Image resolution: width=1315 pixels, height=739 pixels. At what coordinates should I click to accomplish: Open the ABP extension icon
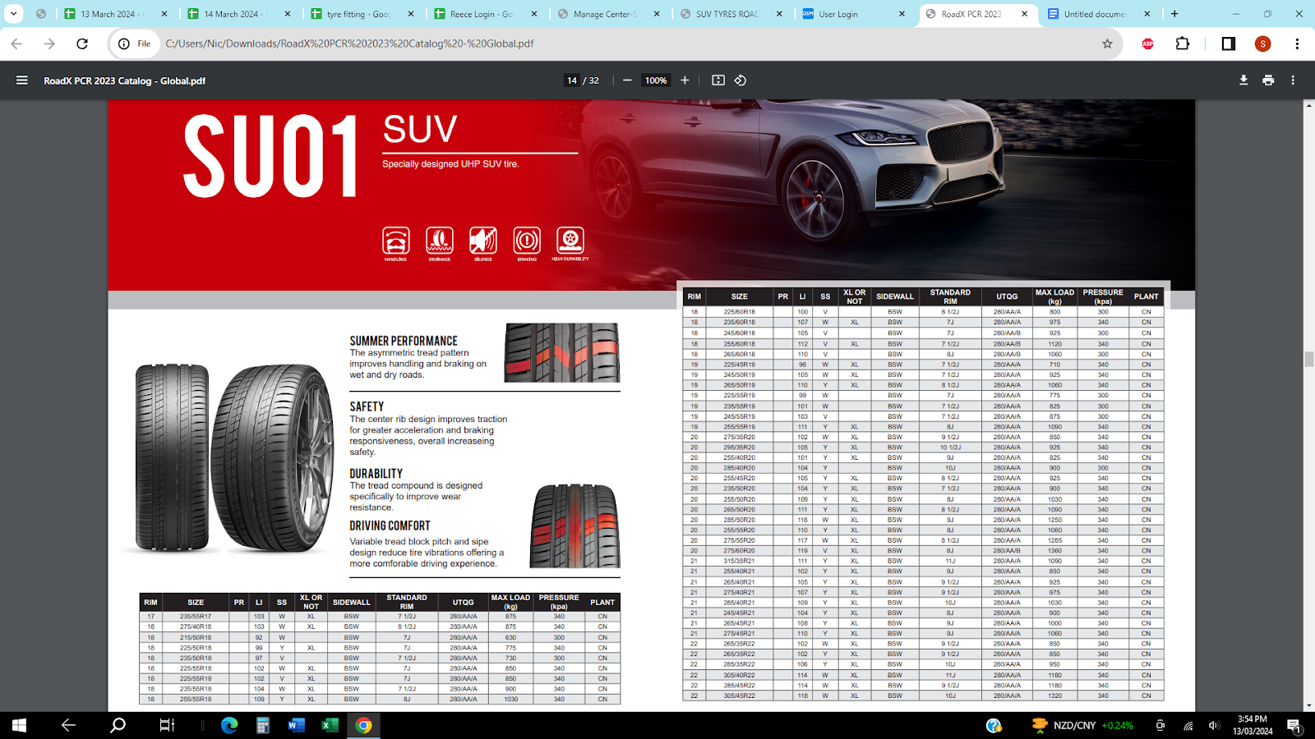1148,44
